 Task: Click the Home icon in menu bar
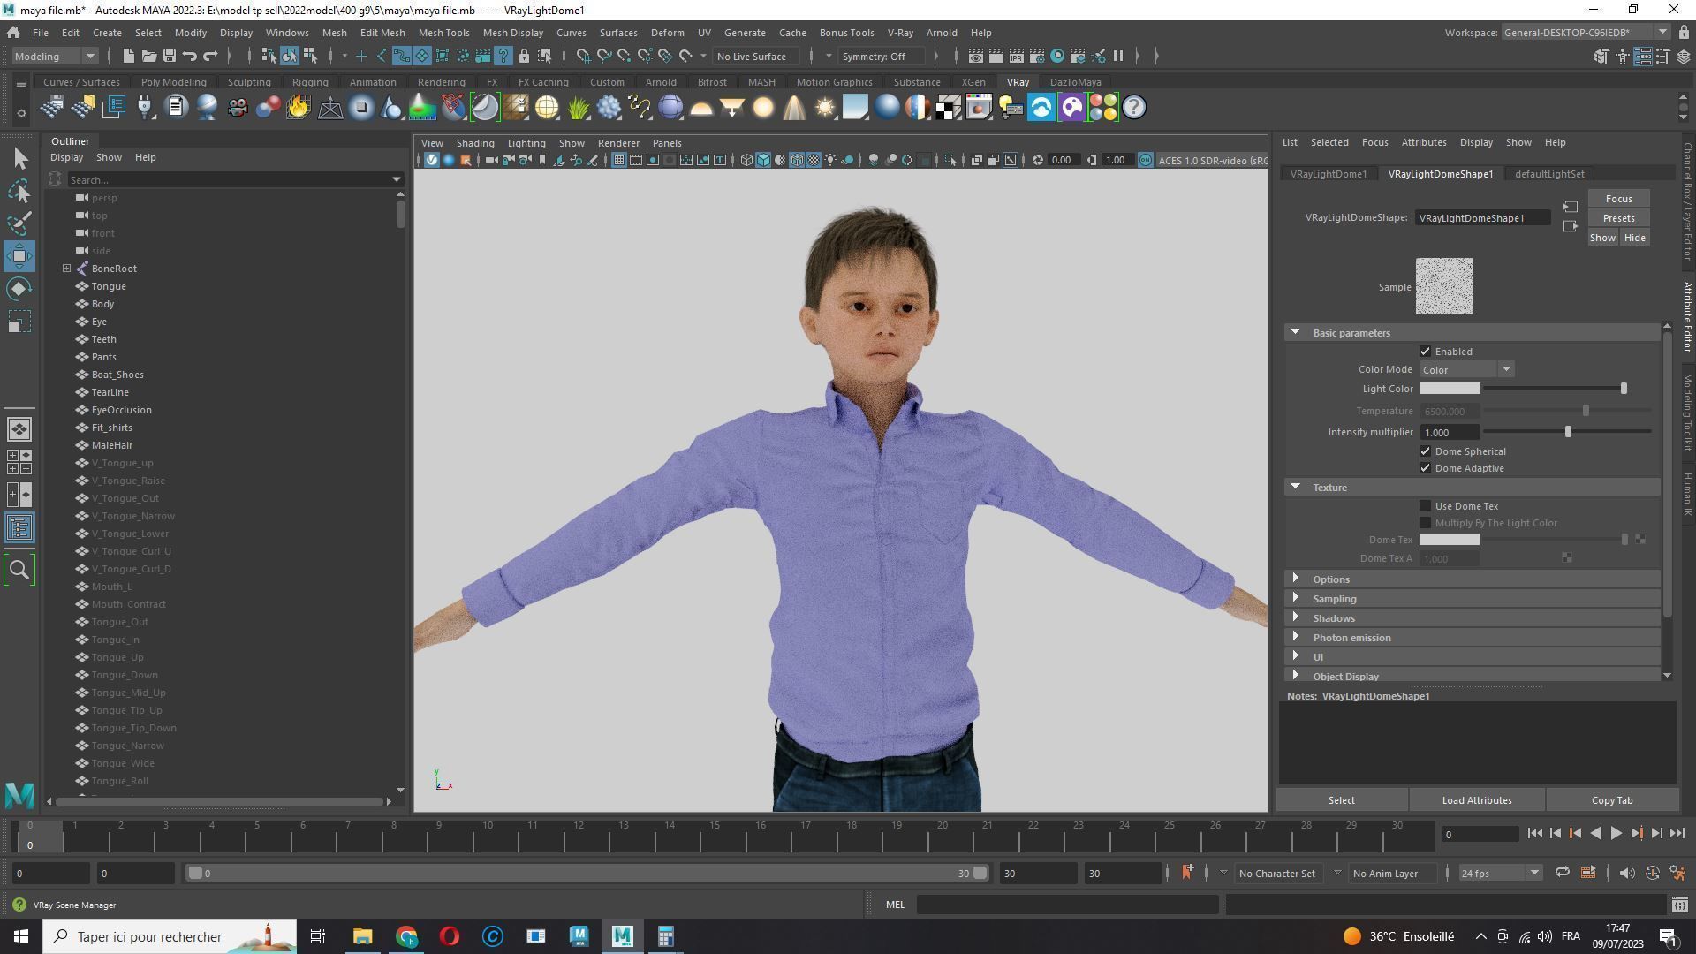(13, 33)
